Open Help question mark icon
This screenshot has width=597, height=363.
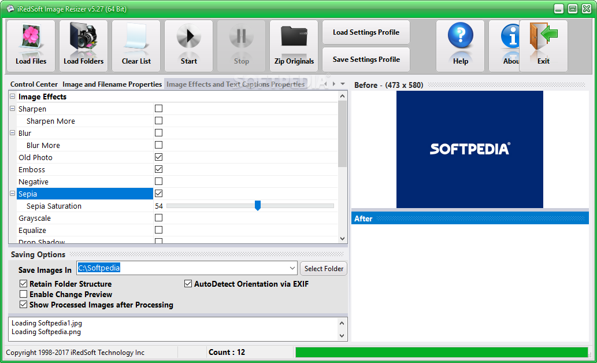460,35
